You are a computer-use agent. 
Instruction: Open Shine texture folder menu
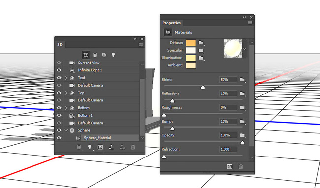pyautogui.click(x=242, y=80)
